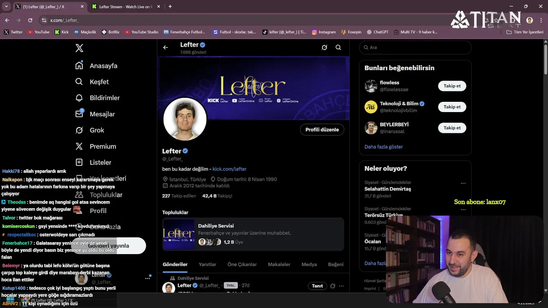
Task: Select Beğeni tab
Action: (x=336, y=264)
